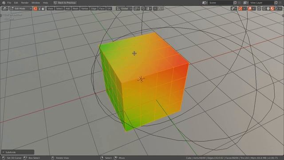Open the Face menu
The height and width of the screenshot is (160, 284).
pos(102,8)
